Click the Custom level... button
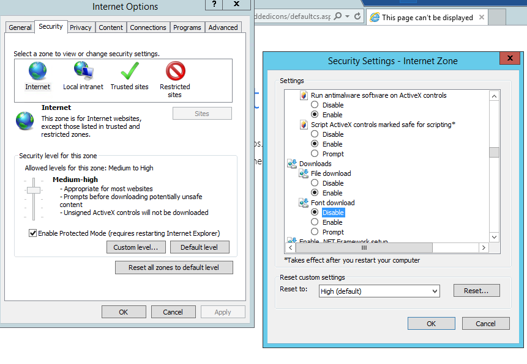The width and height of the screenshot is (527, 364). (136, 247)
